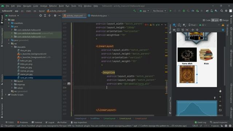Run the app with the green play button
The height and width of the screenshot is (131, 233).
[170, 11]
